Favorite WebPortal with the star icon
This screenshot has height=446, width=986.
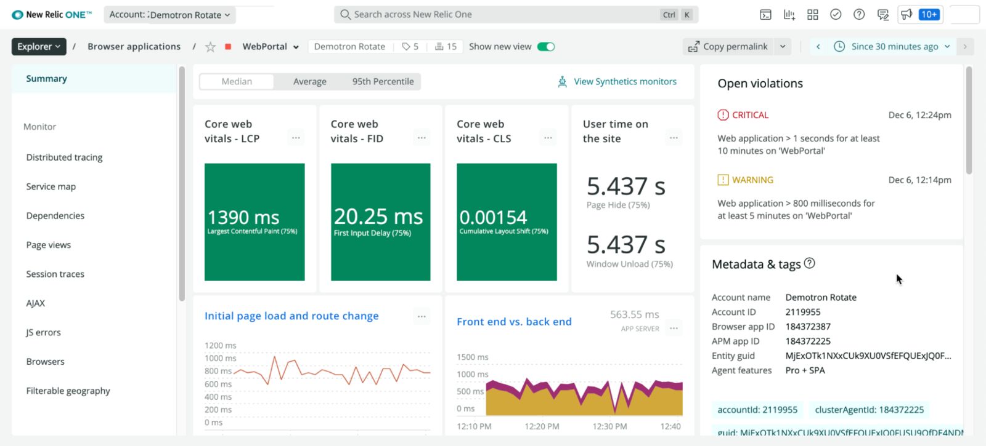click(x=210, y=47)
